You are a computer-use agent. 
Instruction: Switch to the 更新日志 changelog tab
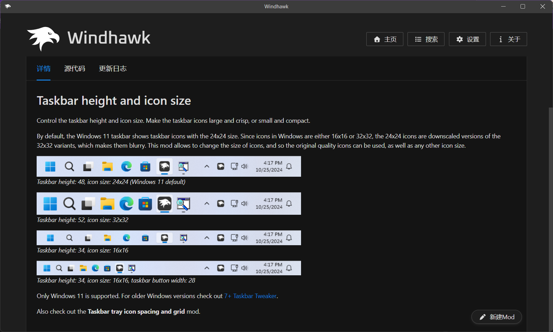tap(113, 68)
